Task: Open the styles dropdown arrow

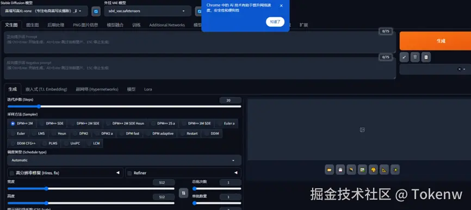Action: click(x=464, y=69)
